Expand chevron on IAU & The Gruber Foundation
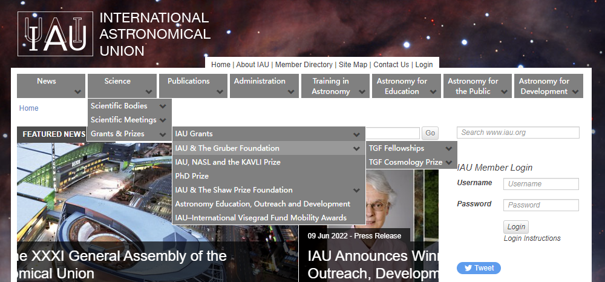 (x=356, y=148)
